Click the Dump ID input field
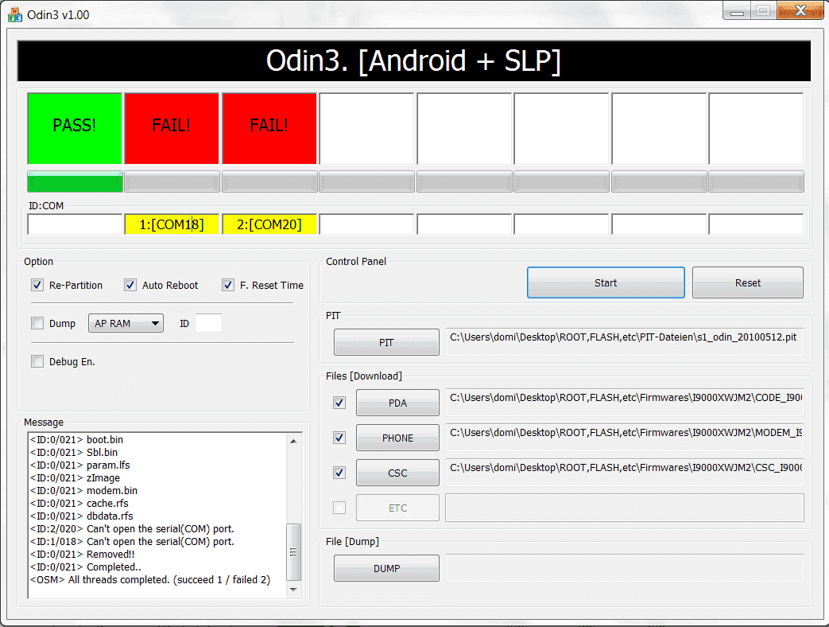The width and height of the screenshot is (829, 627). coord(208,323)
